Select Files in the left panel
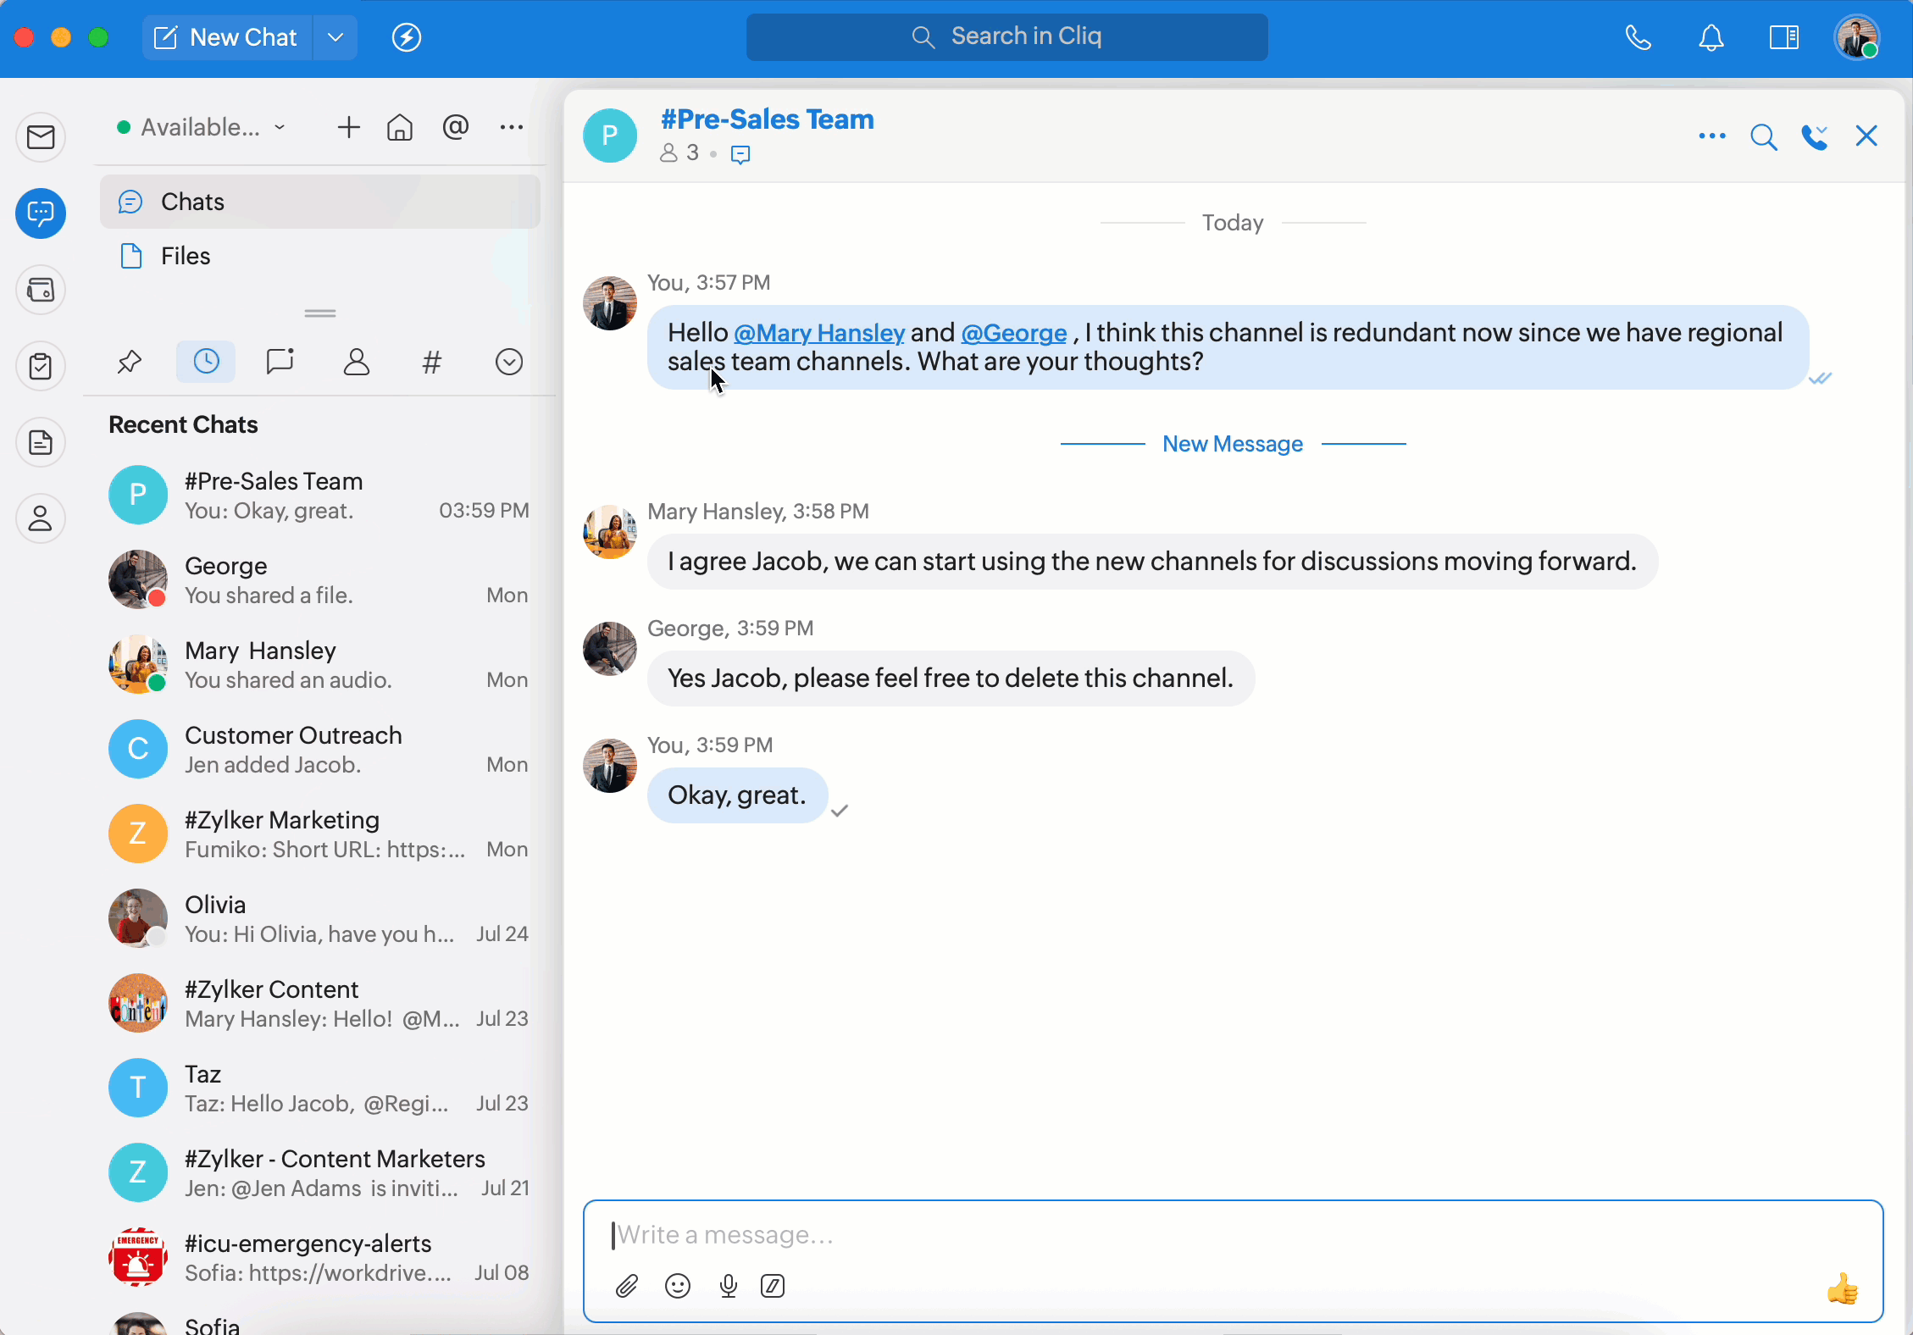 (x=186, y=256)
